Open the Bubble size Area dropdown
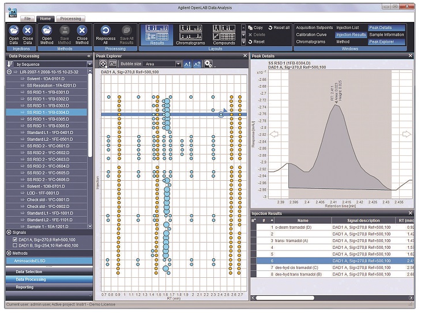The width and height of the screenshot is (421, 313). pos(178,64)
